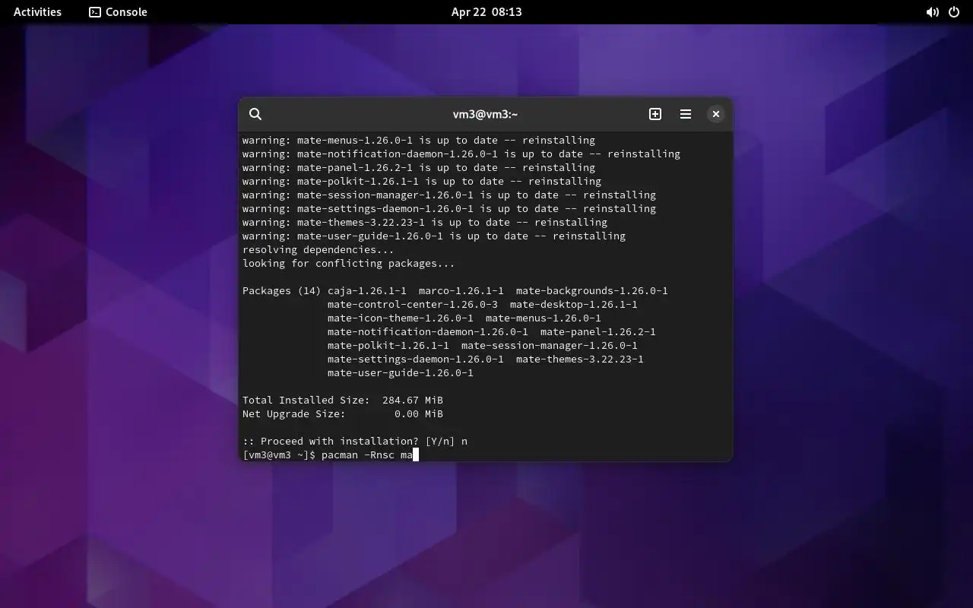Click mate-icon-theme-1.26.0-1 in package list

[x=401, y=318]
